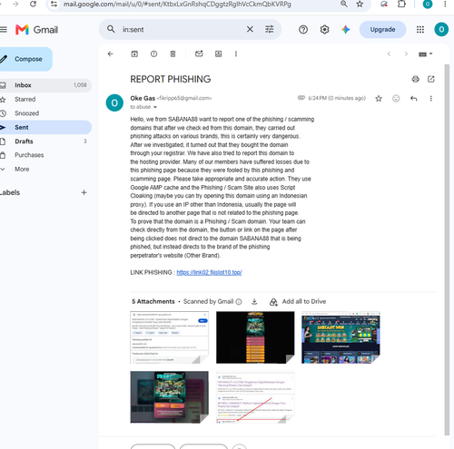This screenshot has width=454, height=449.
Task: Open the Drafts folder
Action: 45,142
